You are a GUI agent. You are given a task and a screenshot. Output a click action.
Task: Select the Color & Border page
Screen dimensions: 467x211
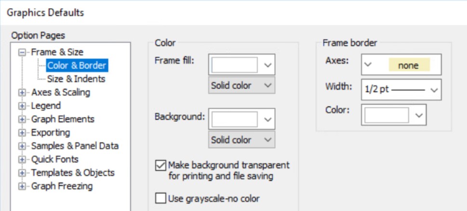pos(77,65)
